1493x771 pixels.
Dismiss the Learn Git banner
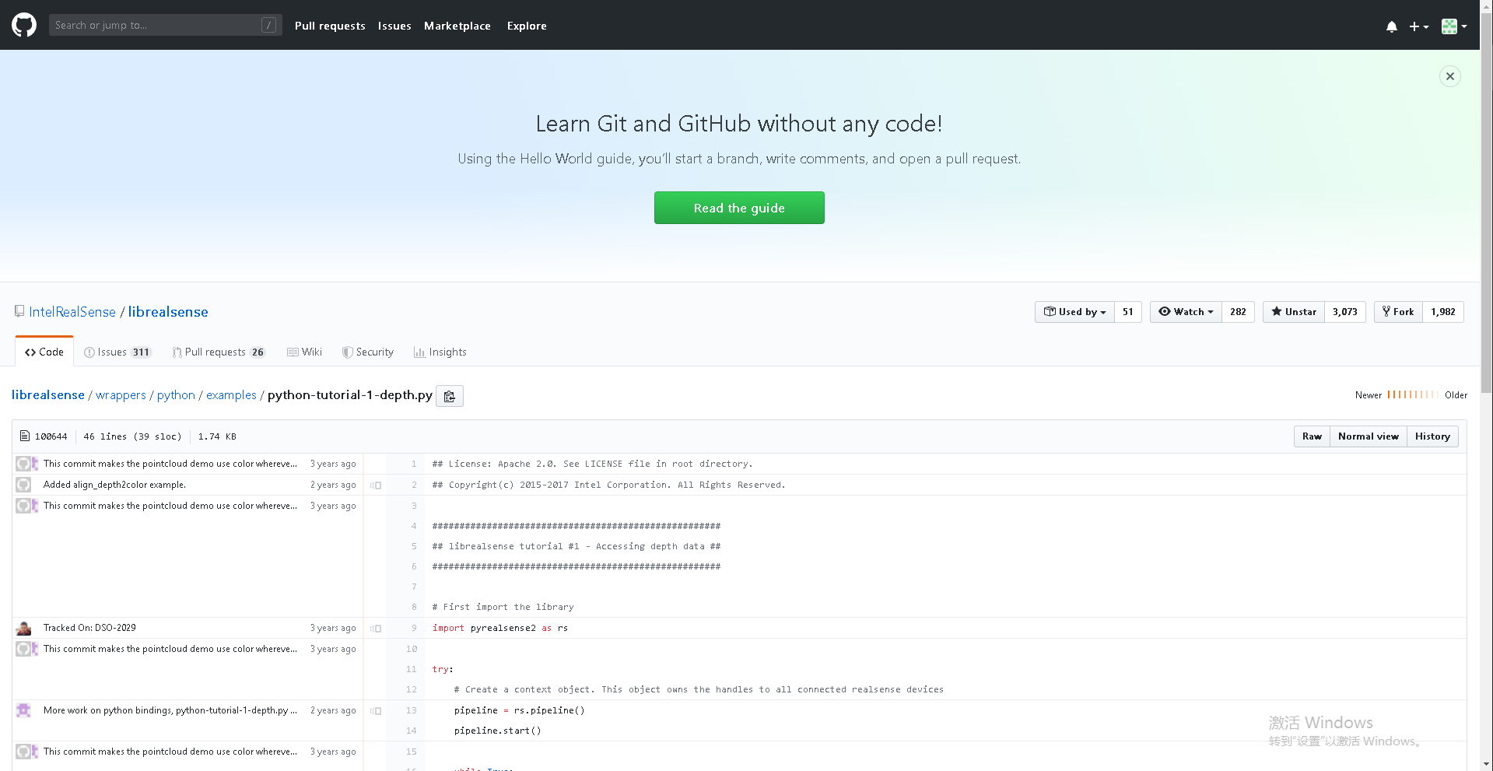(x=1449, y=76)
